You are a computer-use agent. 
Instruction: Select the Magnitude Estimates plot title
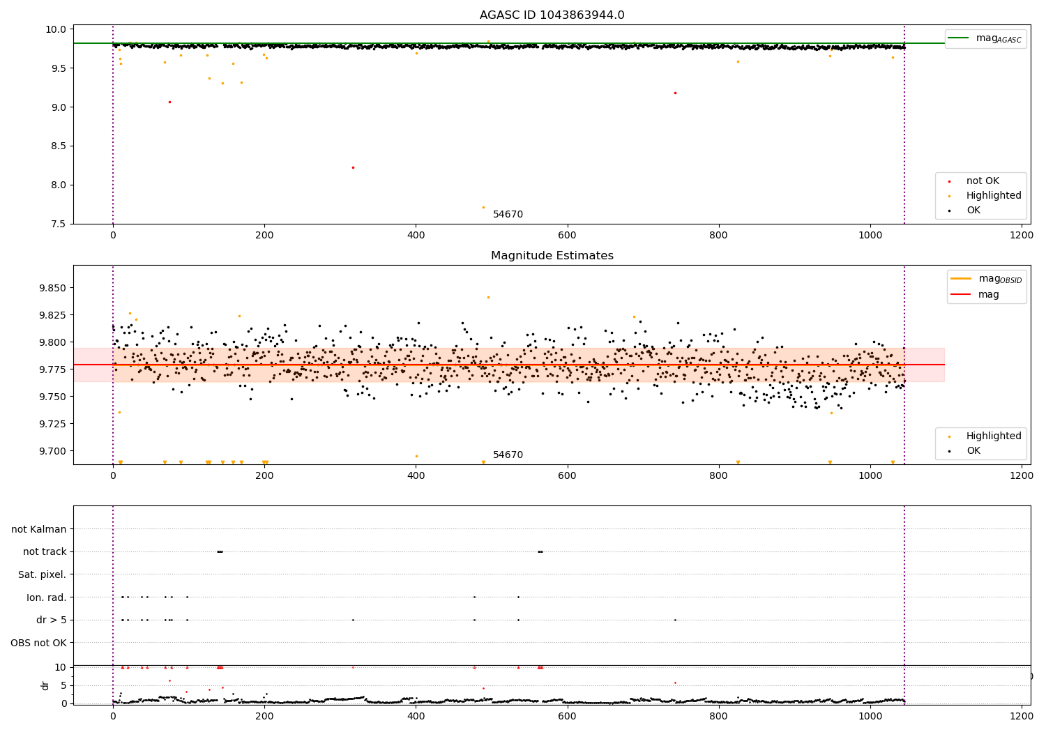click(552, 256)
